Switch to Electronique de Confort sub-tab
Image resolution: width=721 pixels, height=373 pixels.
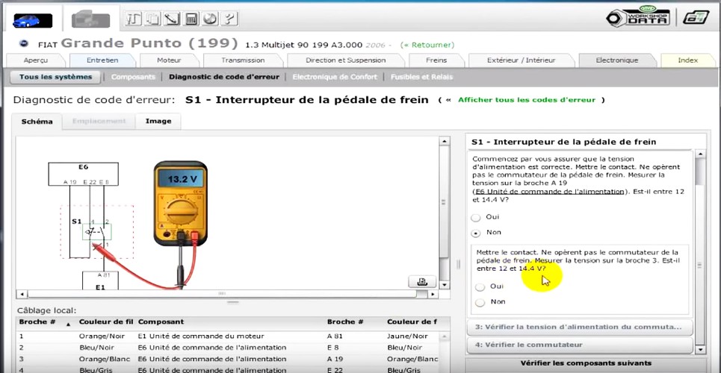[x=335, y=77]
